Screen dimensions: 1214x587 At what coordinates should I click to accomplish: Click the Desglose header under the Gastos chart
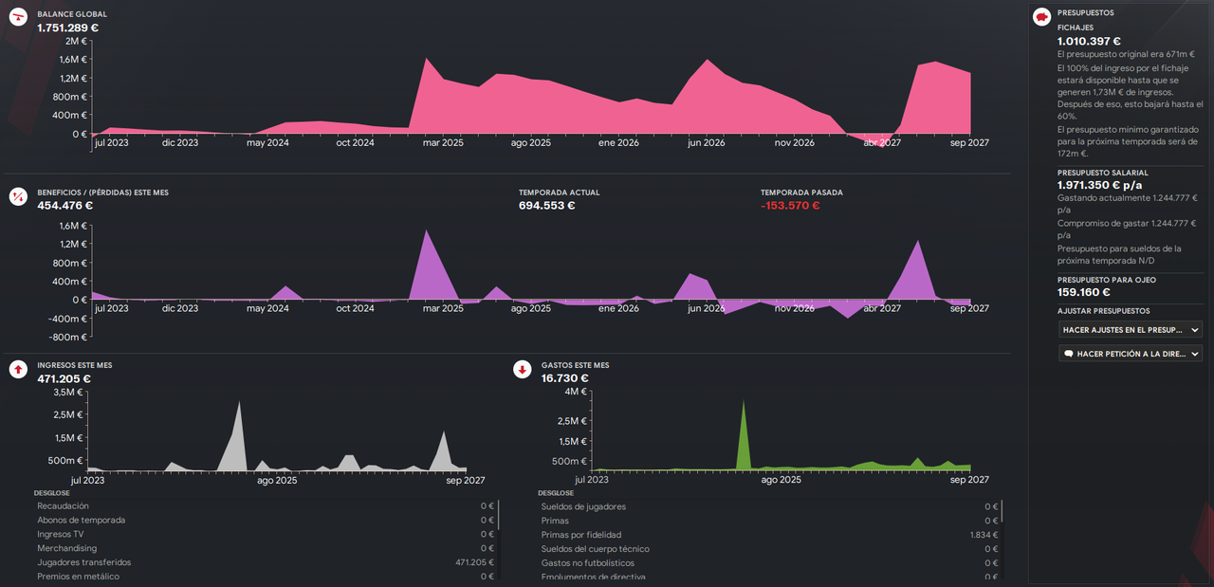click(555, 493)
